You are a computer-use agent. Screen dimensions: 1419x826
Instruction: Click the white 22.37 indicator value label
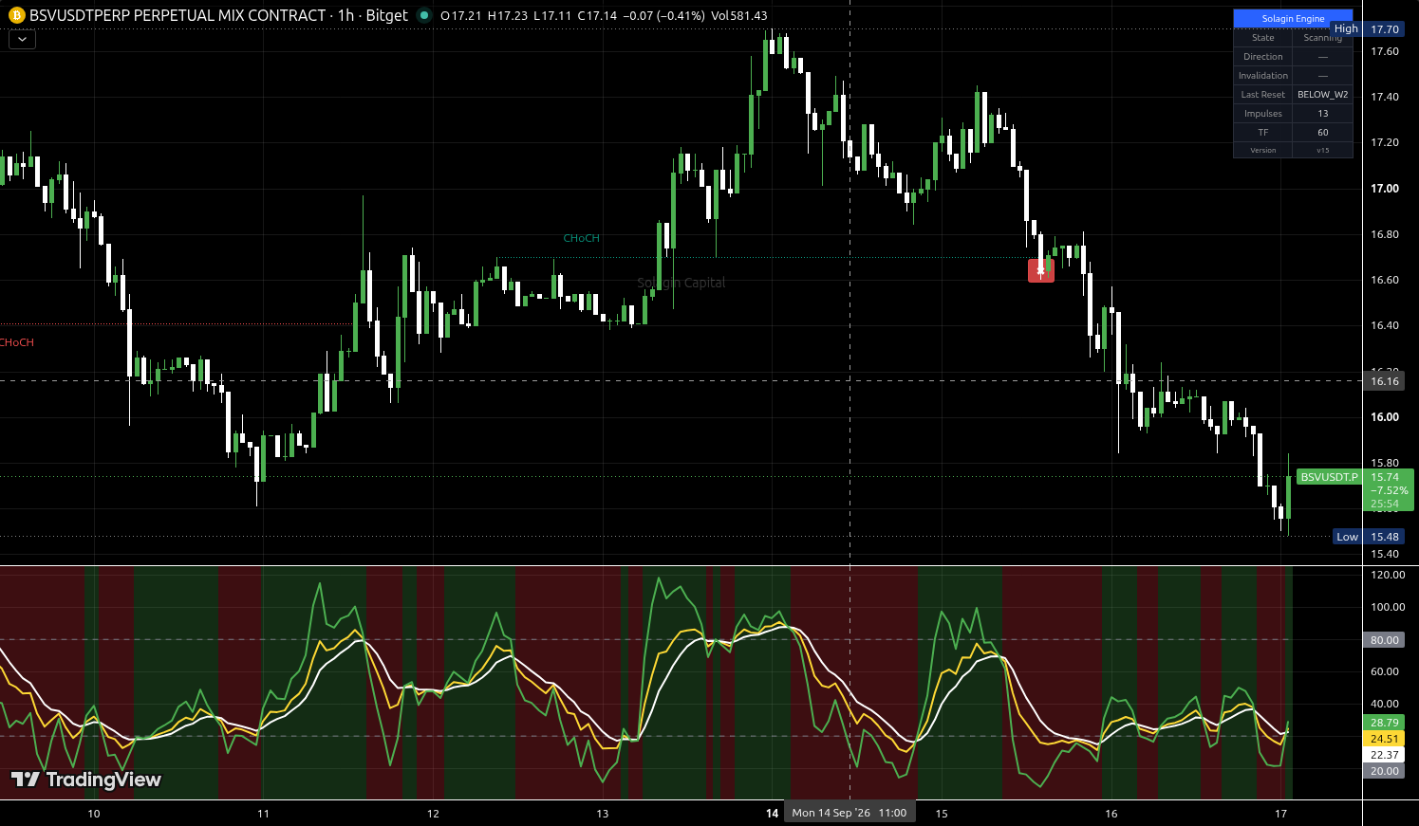point(1384,755)
